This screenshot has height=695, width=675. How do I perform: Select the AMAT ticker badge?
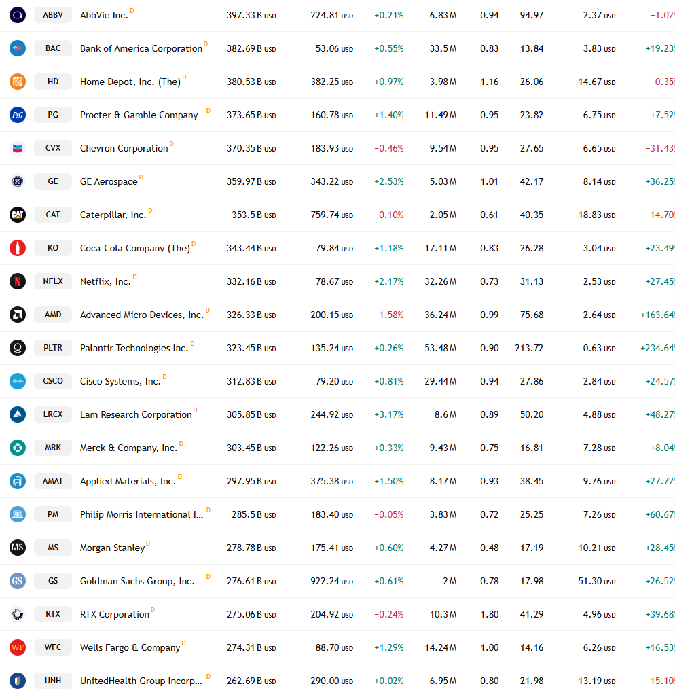[x=53, y=481]
